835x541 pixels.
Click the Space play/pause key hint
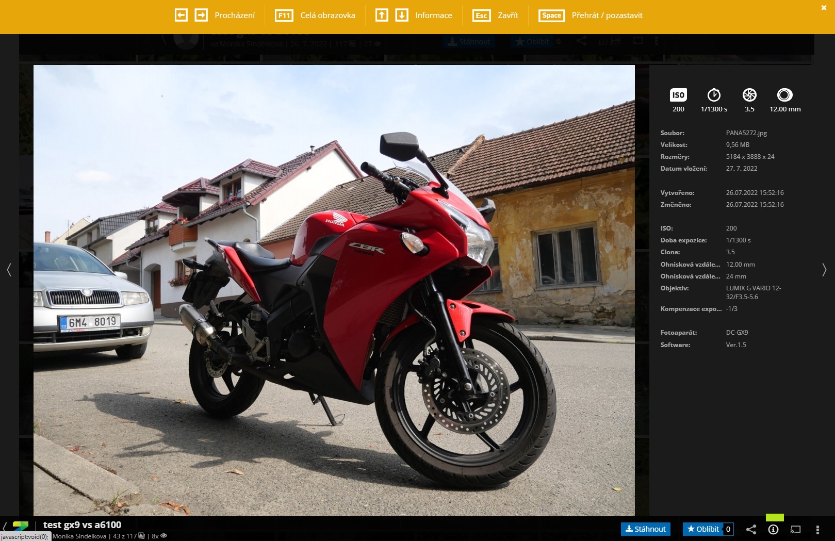pos(551,15)
